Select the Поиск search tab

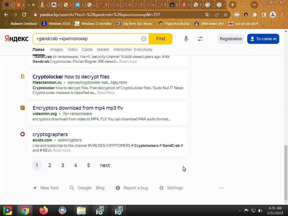[39, 49]
